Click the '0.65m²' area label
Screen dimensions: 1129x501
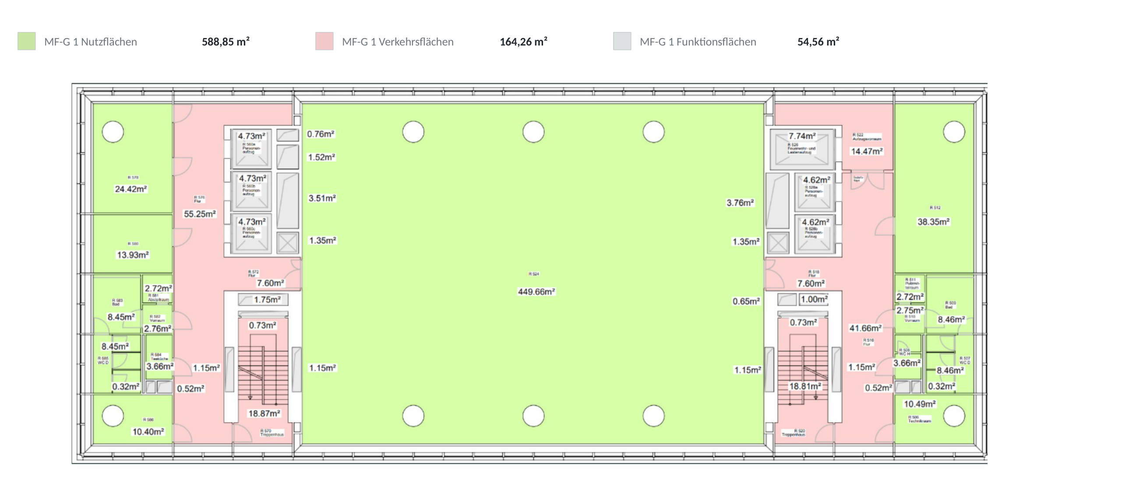[x=746, y=301]
